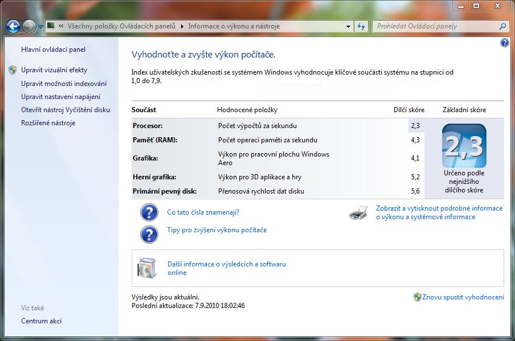Click the Herní grafika subscore 5,2
This screenshot has height=341, width=515.
(x=415, y=177)
